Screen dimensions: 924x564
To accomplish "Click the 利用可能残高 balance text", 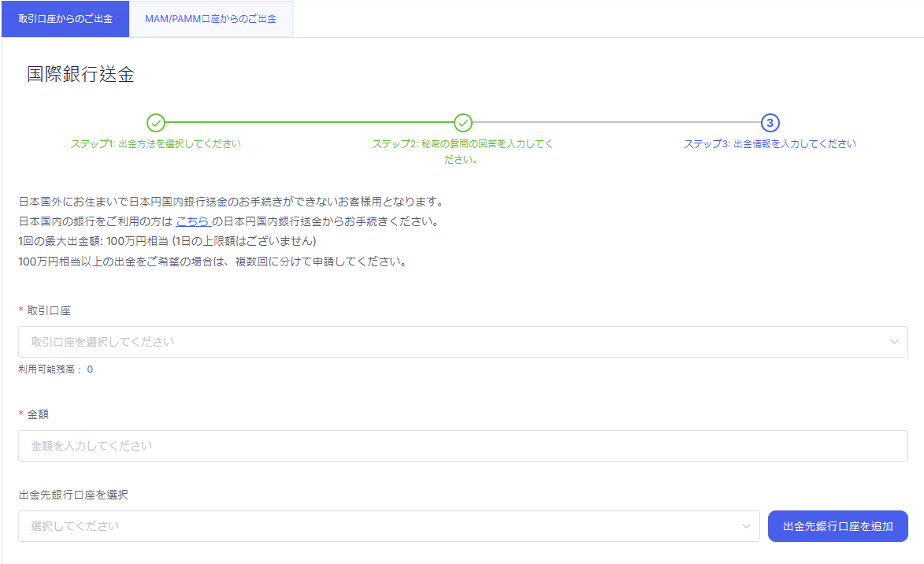I will 55,369.
